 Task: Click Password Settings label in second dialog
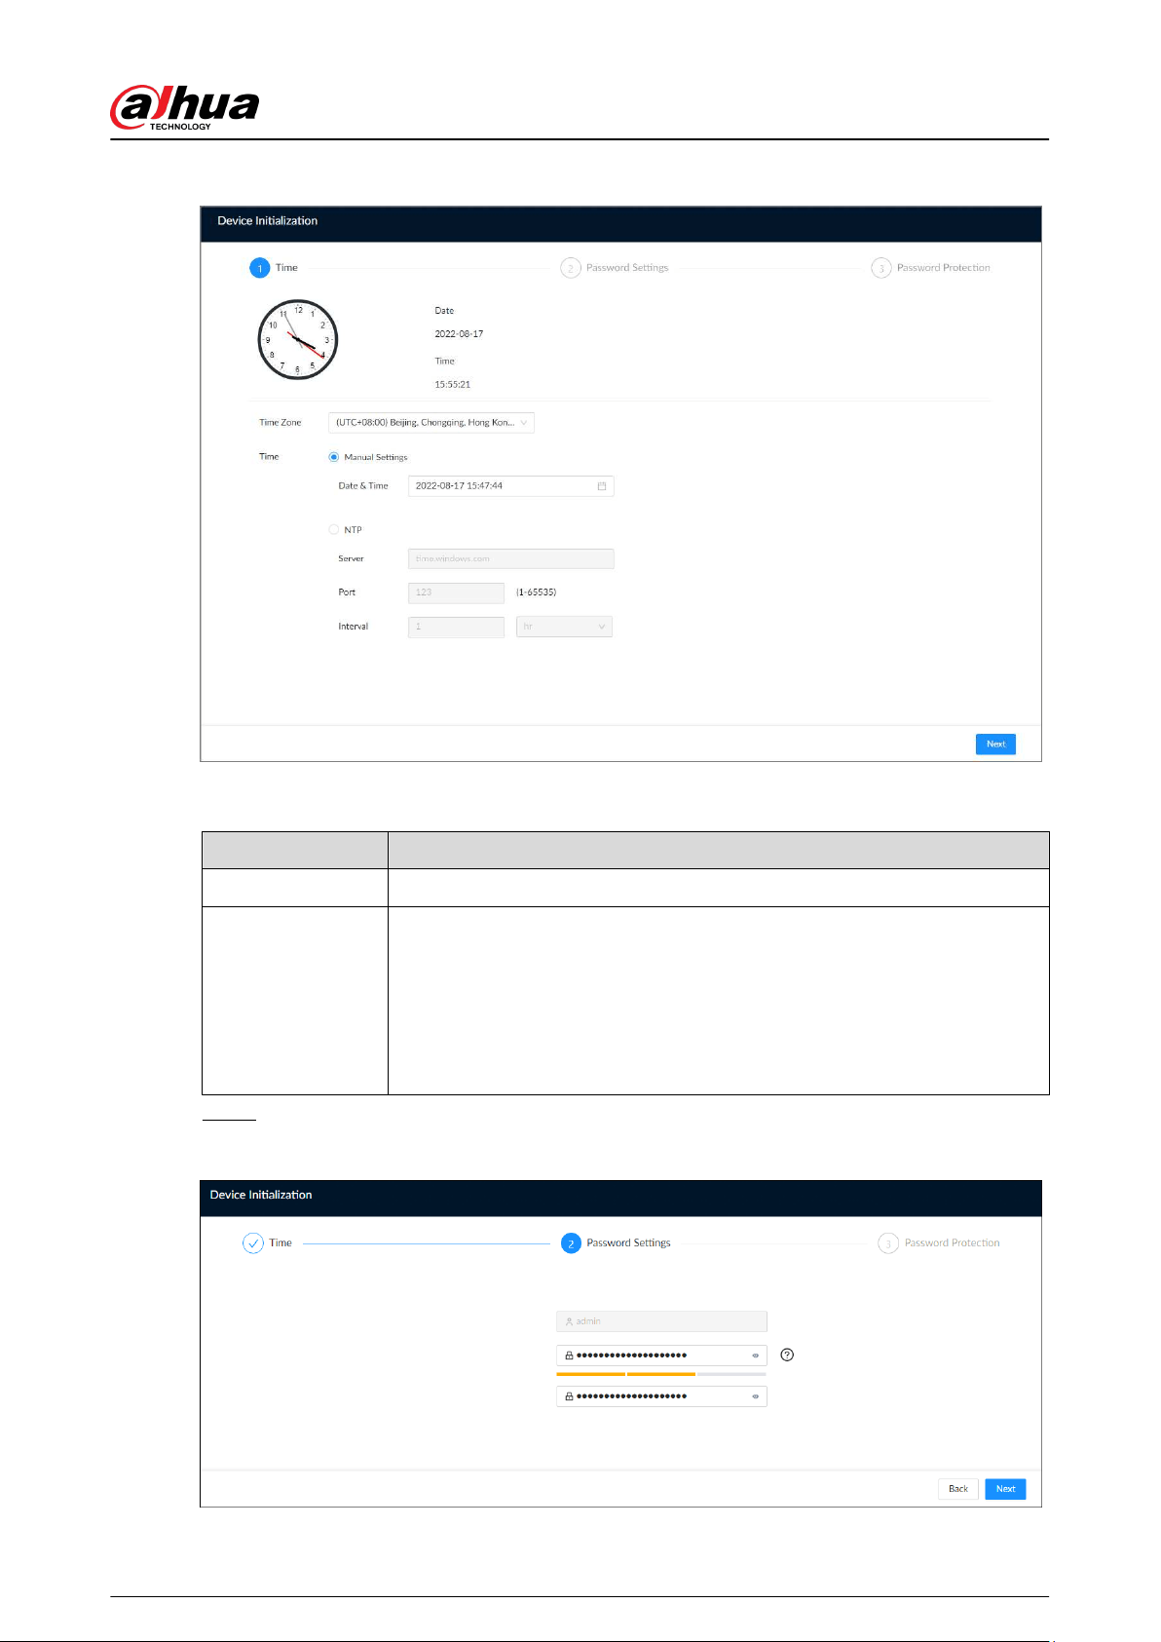pos(628,1243)
